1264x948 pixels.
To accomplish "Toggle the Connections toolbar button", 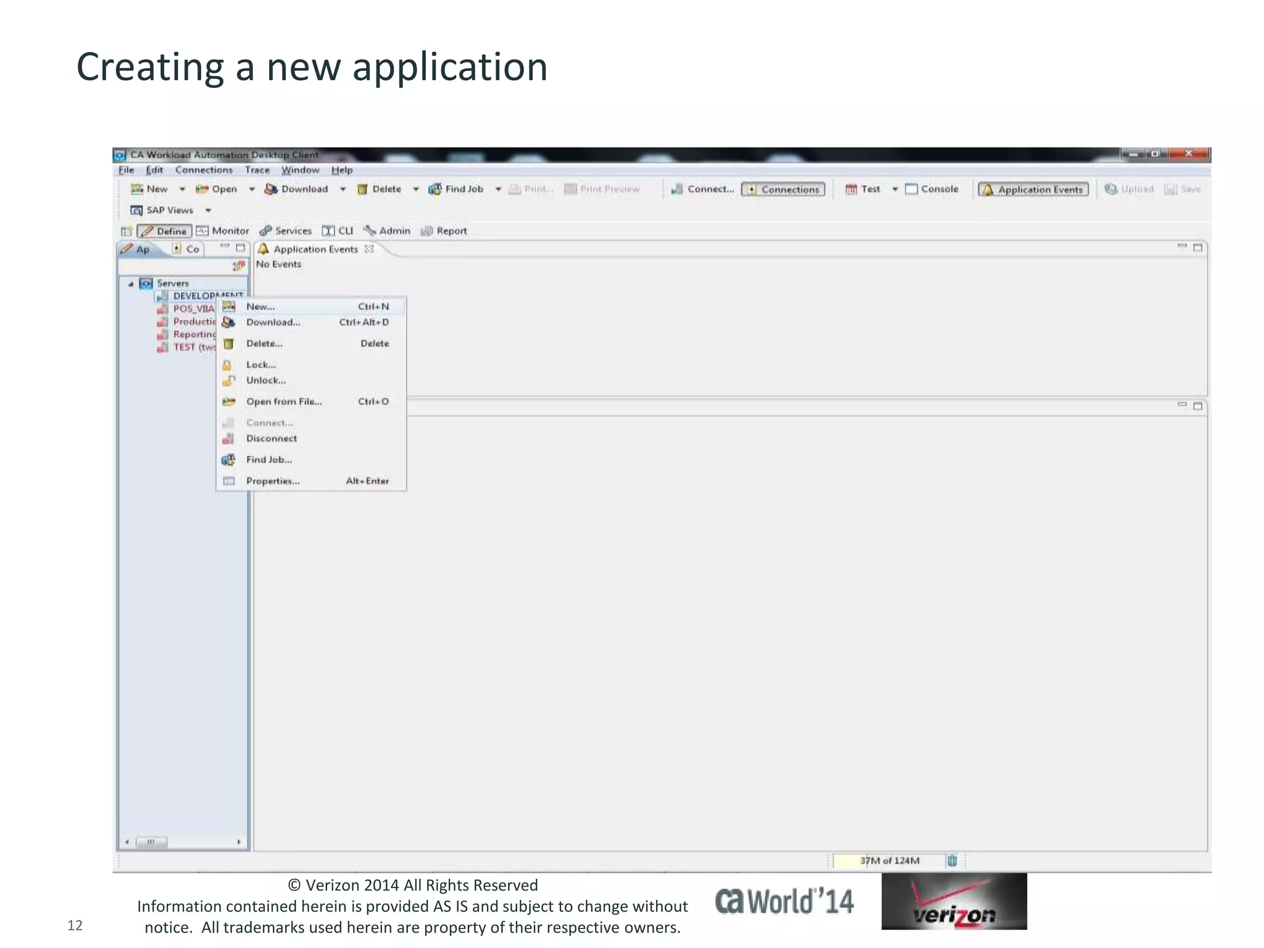I will (x=783, y=189).
